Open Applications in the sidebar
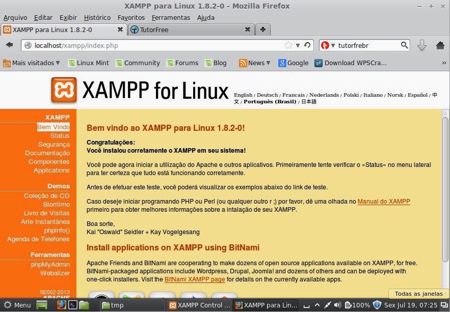Screen dimensions: 450x312 click(x=51, y=170)
